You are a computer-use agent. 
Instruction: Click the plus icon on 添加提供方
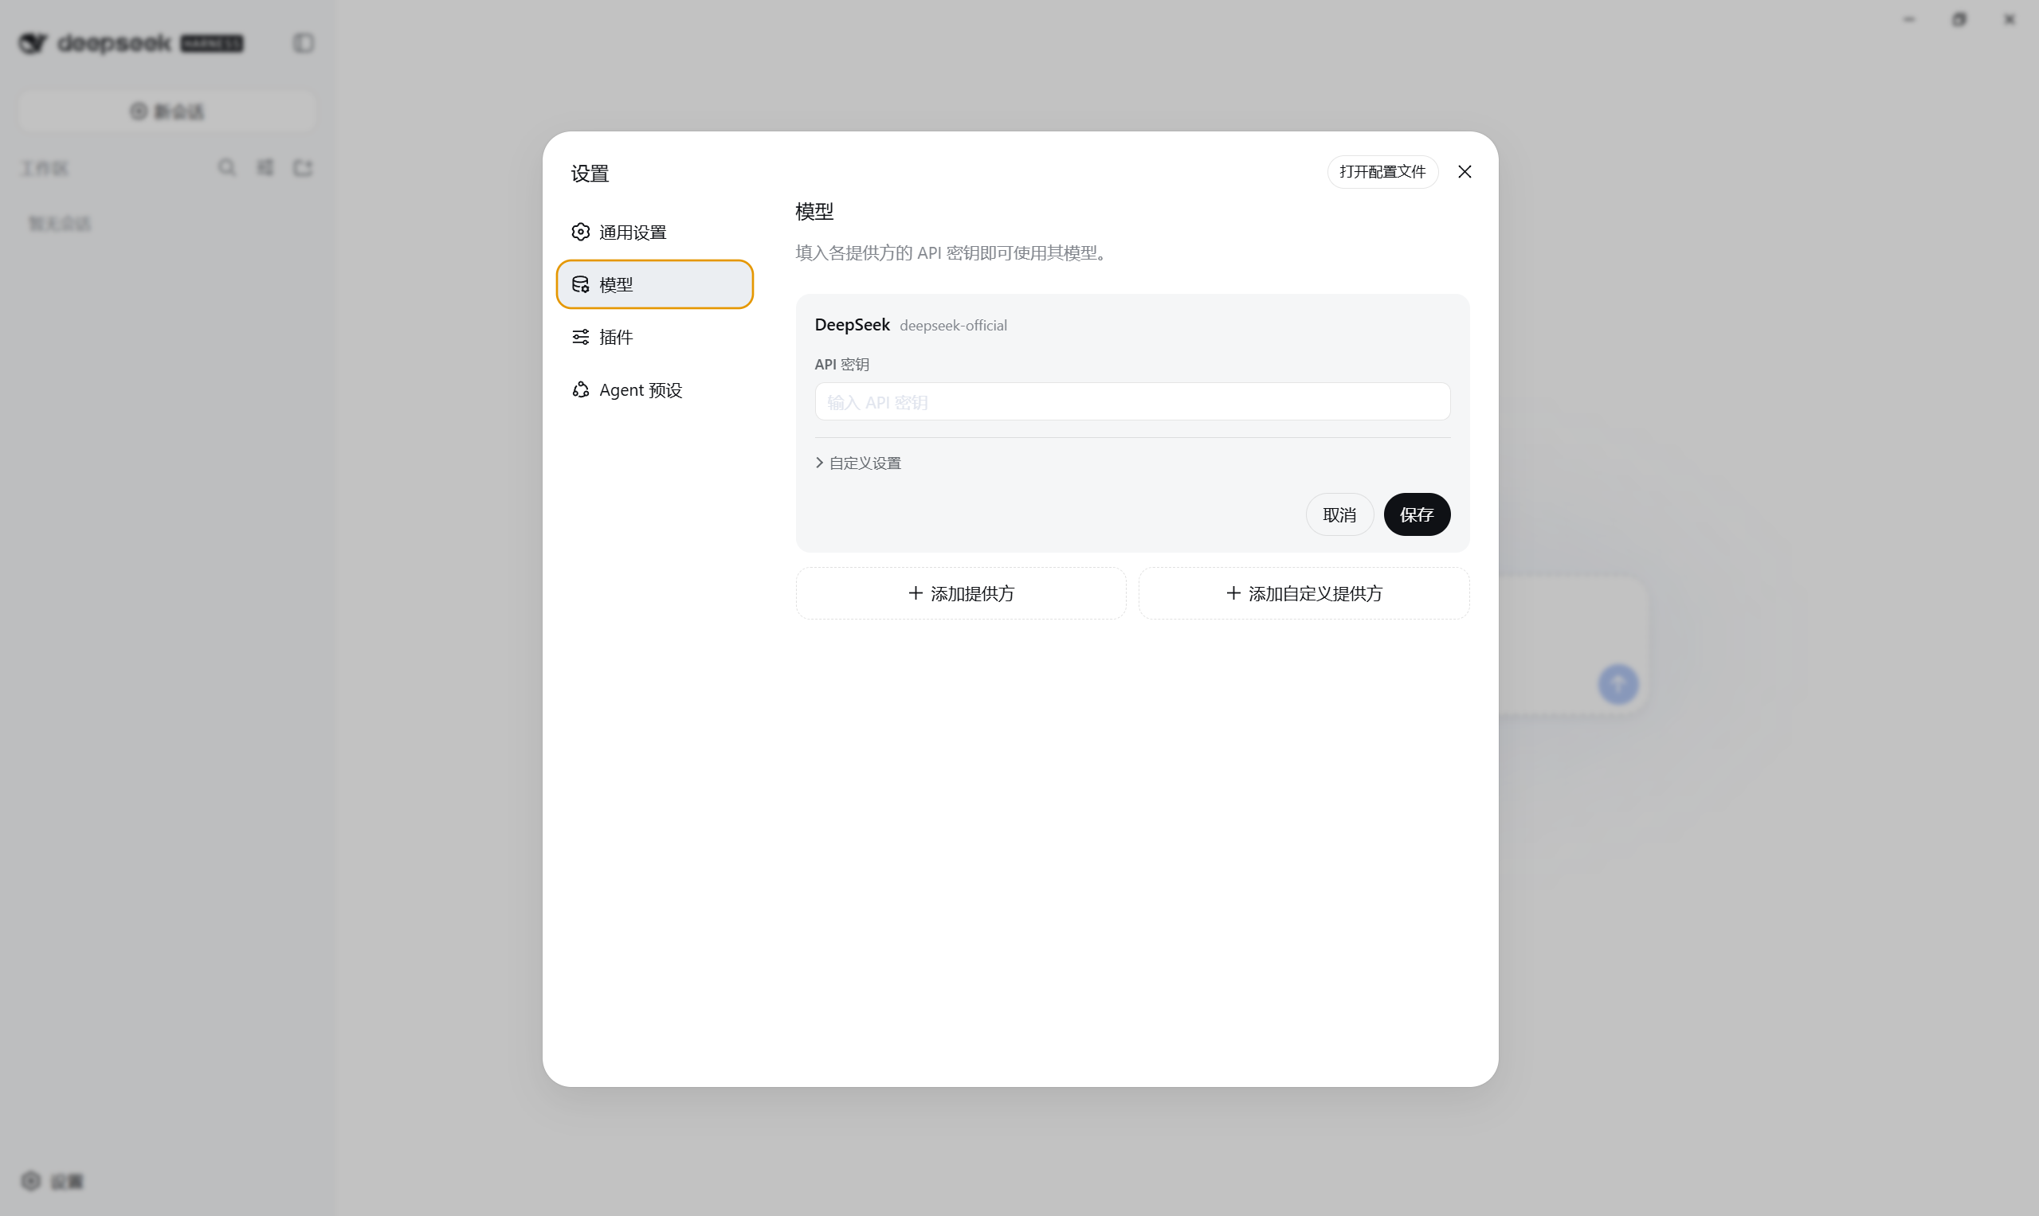pos(916,592)
